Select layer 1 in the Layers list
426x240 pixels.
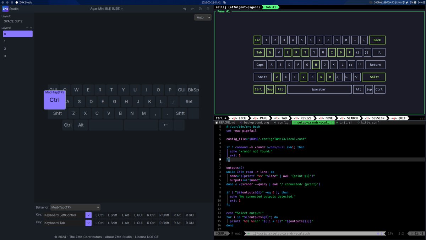(x=18, y=41)
